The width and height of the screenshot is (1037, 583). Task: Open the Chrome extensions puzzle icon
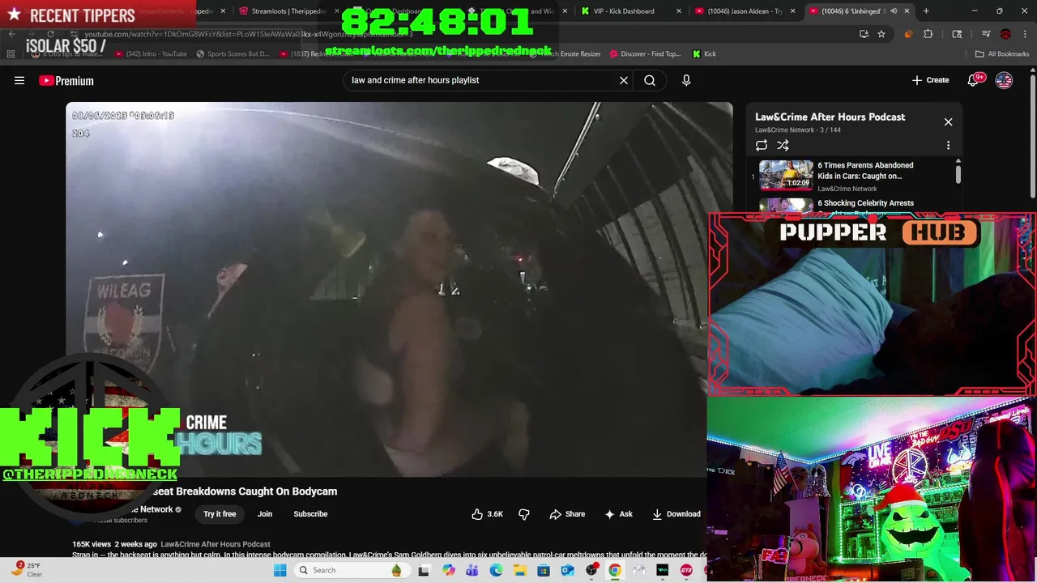(928, 34)
